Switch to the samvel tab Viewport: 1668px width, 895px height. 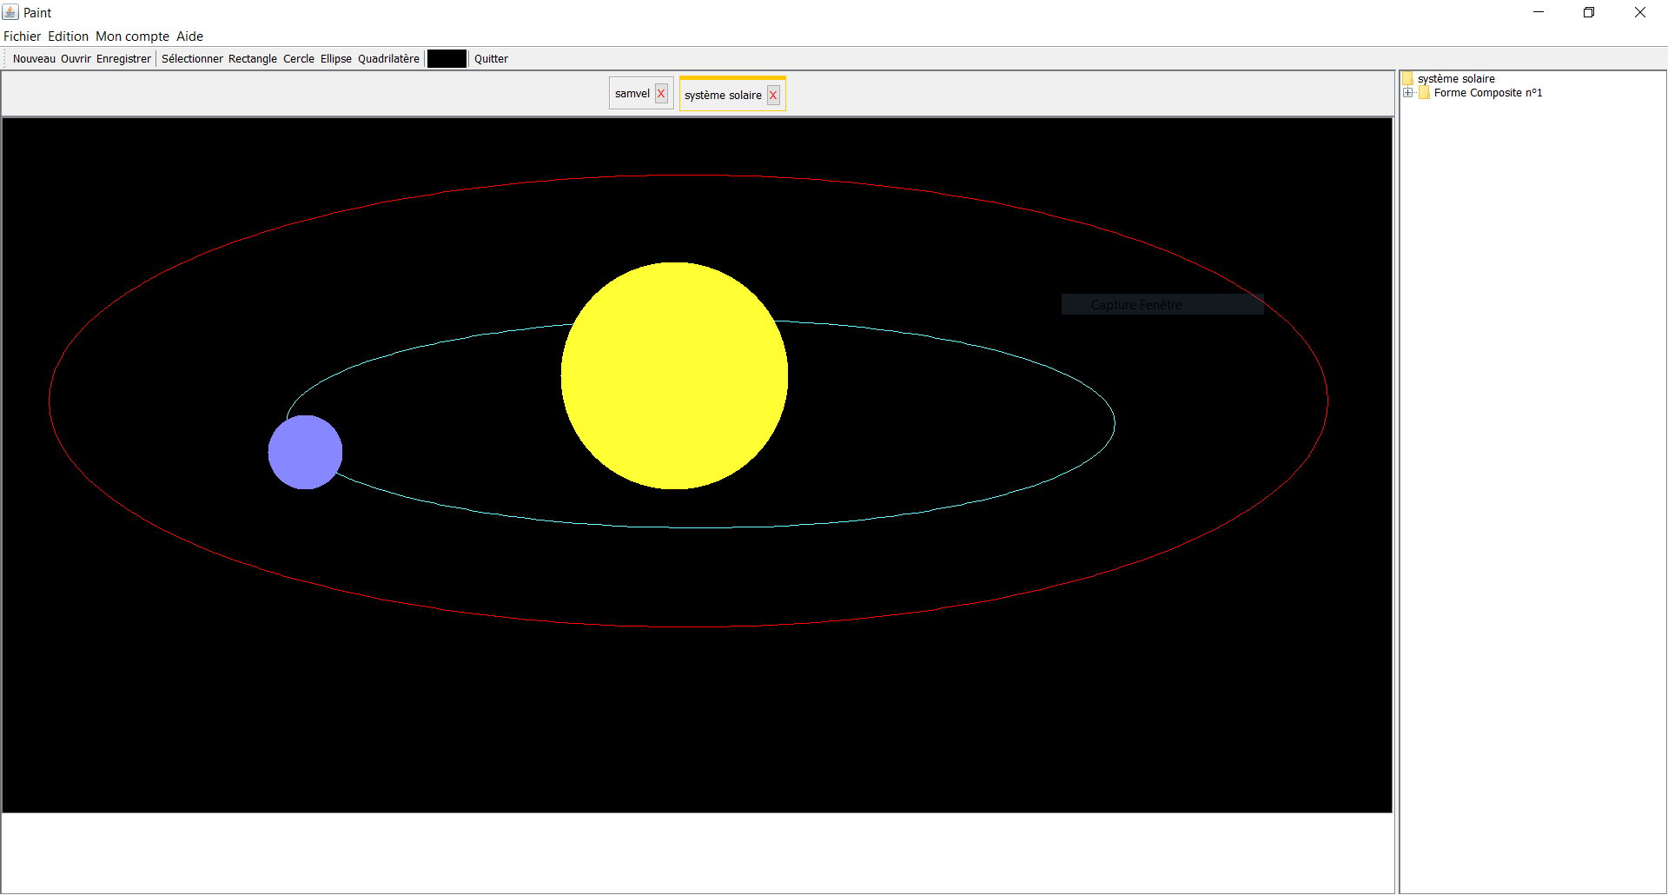[x=632, y=94]
